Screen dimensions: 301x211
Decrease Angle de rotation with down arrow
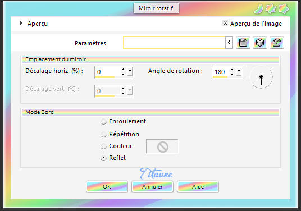[232, 74]
